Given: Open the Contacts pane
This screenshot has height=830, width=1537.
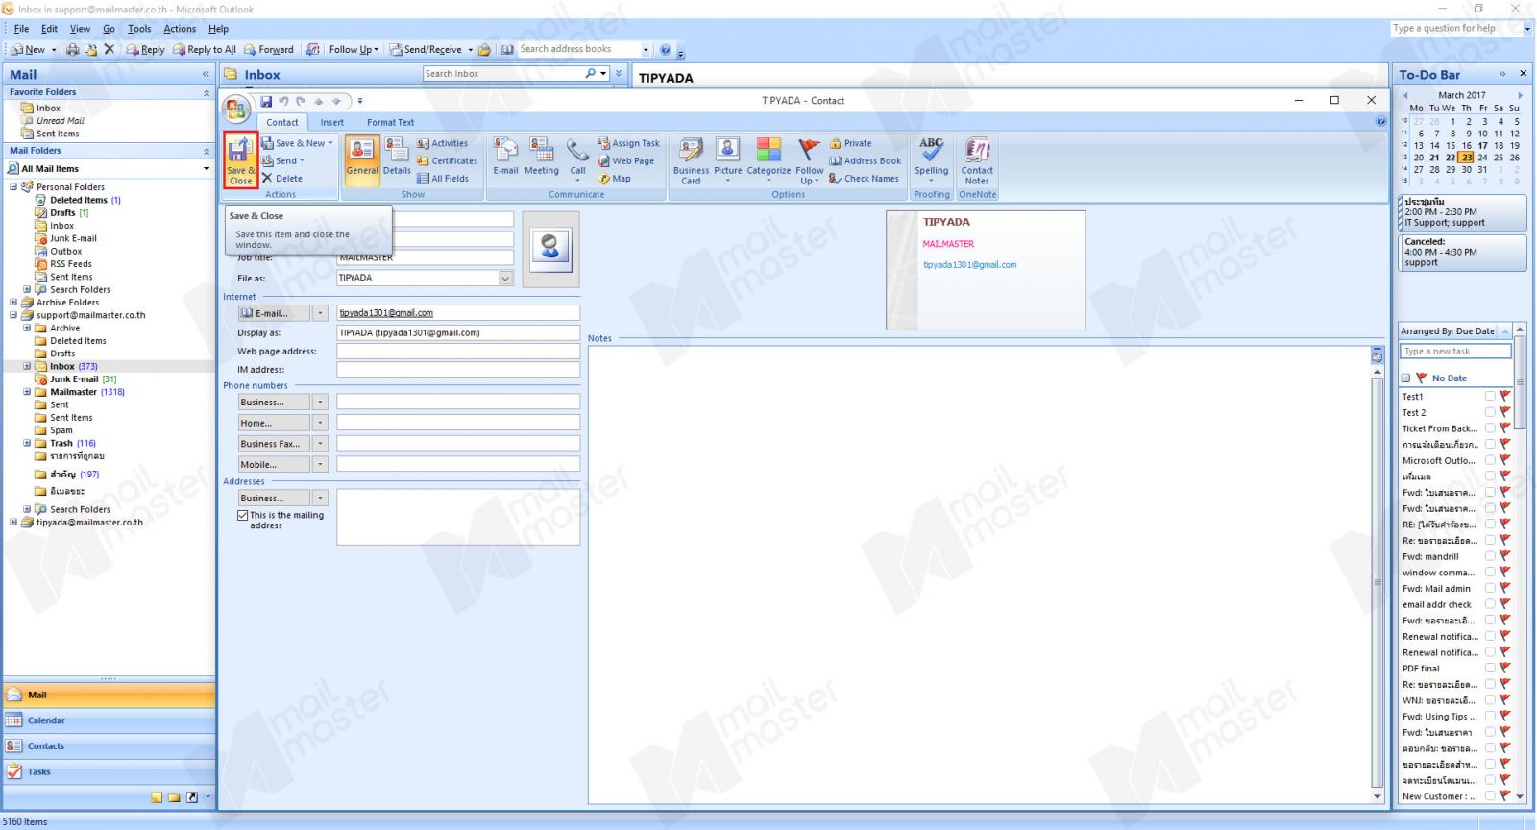Looking at the screenshot, I should (x=109, y=746).
